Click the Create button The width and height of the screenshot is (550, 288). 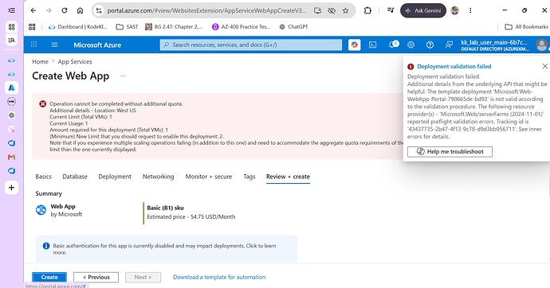coord(49,277)
